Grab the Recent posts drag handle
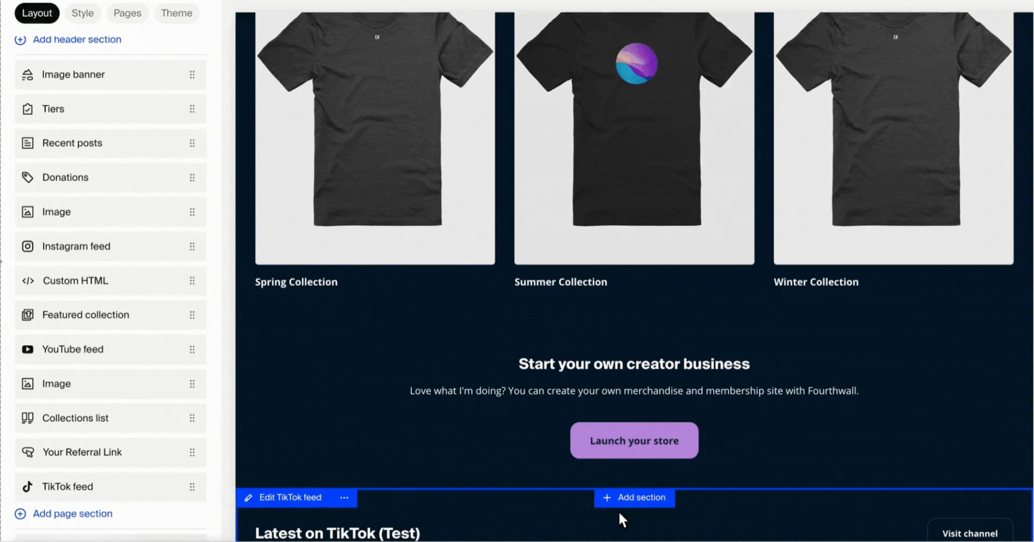The width and height of the screenshot is (1034, 542). pyautogui.click(x=192, y=143)
